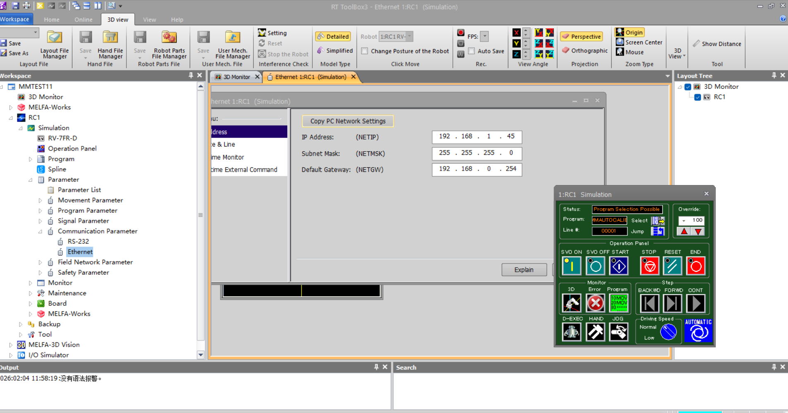The height and width of the screenshot is (413, 788).
Task: Set zoom type to Screen Center
Action: tap(639, 43)
